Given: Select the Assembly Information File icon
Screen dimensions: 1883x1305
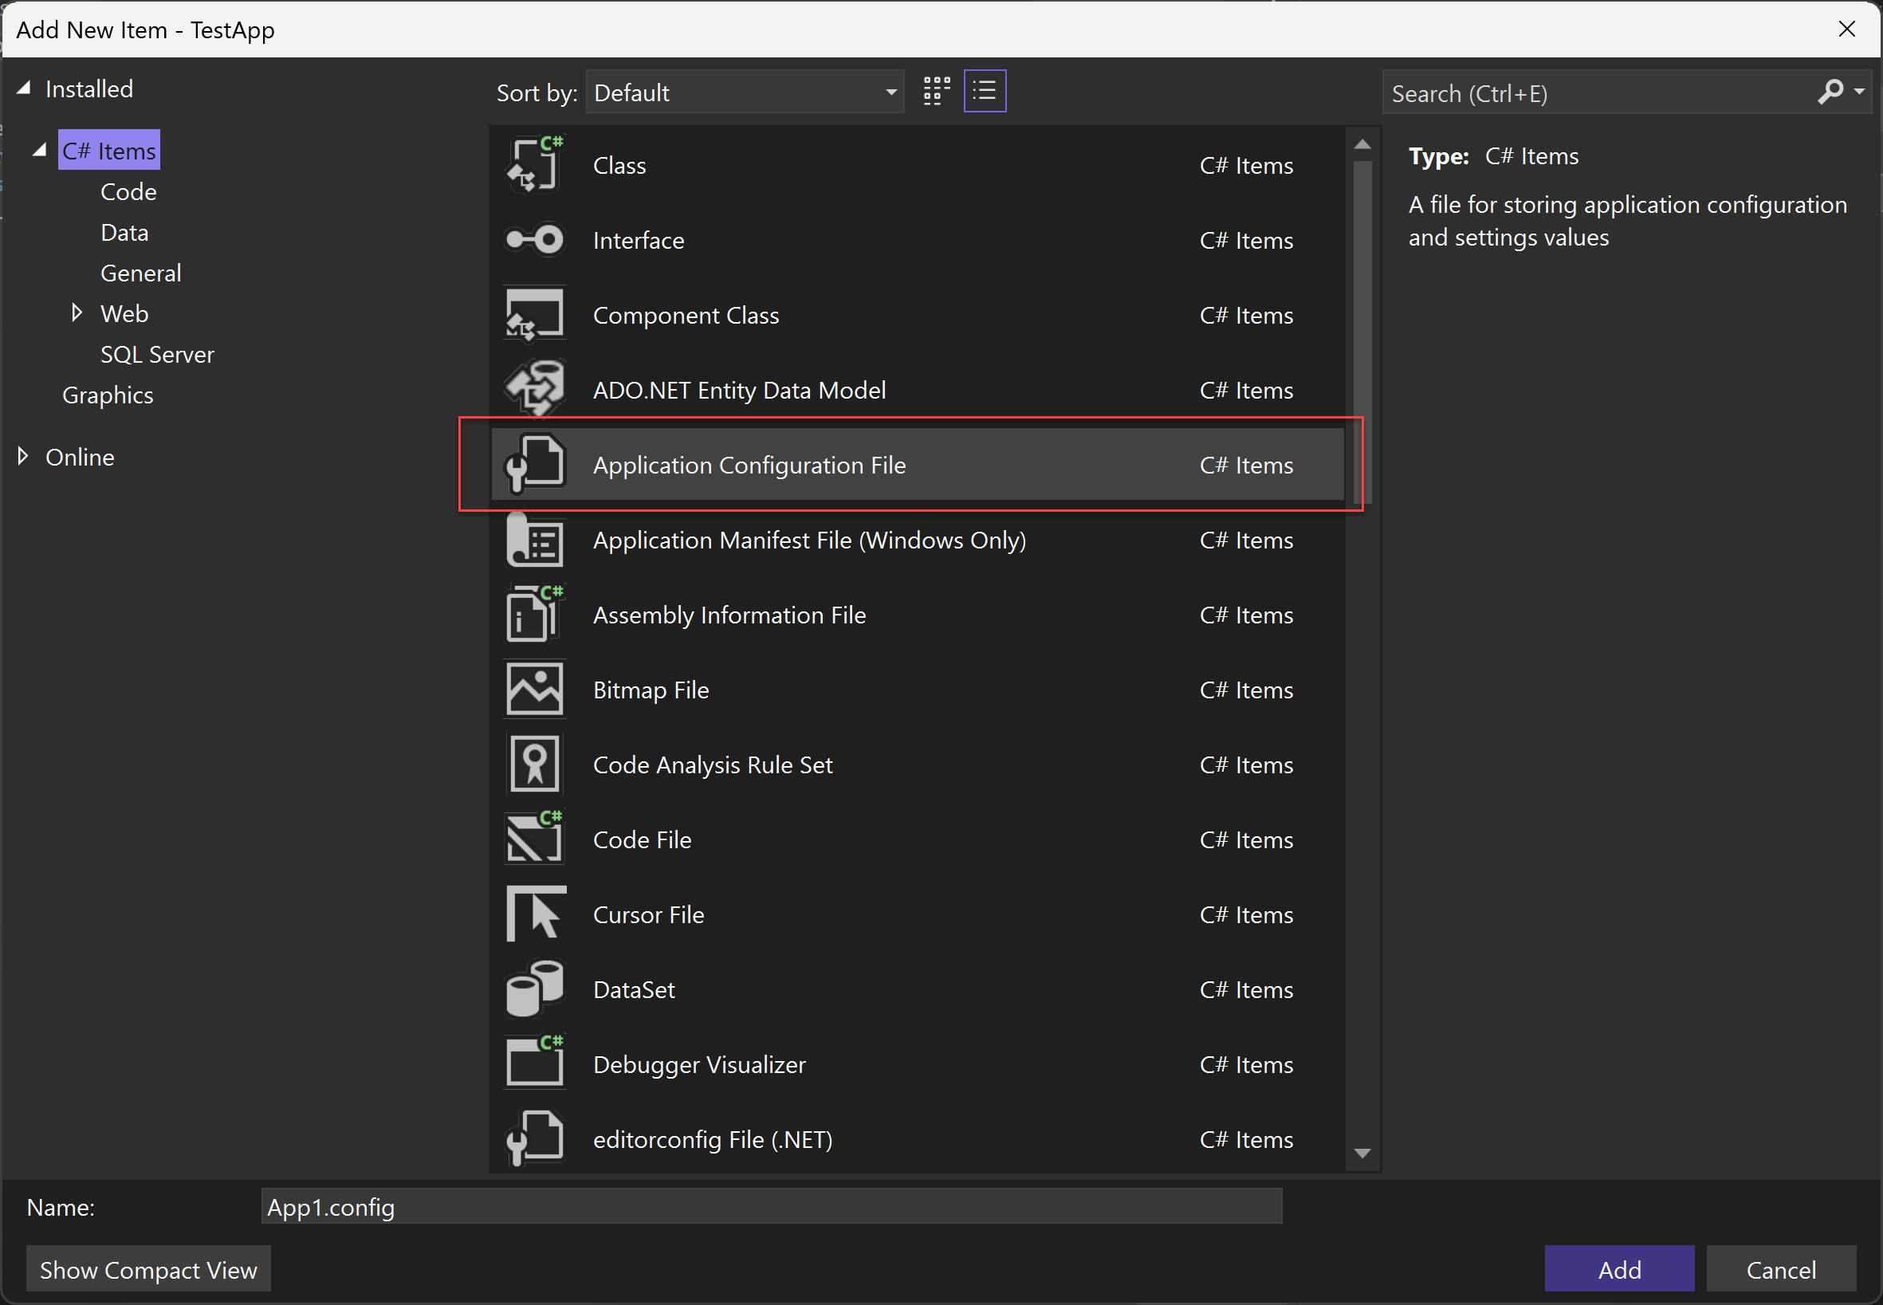Looking at the screenshot, I should point(537,615).
